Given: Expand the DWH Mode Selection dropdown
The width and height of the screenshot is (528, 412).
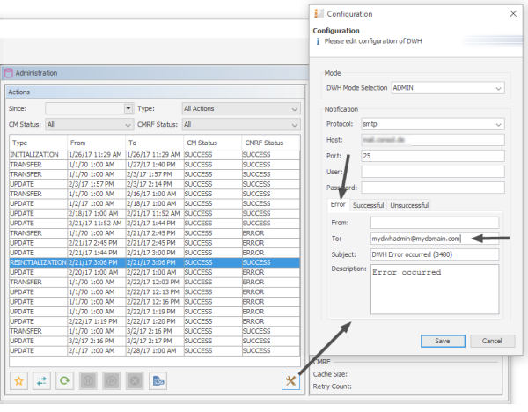Looking at the screenshot, I should click(498, 88).
